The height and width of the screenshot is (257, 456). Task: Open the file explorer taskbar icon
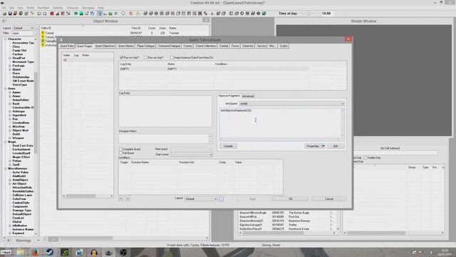(x=21, y=252)
